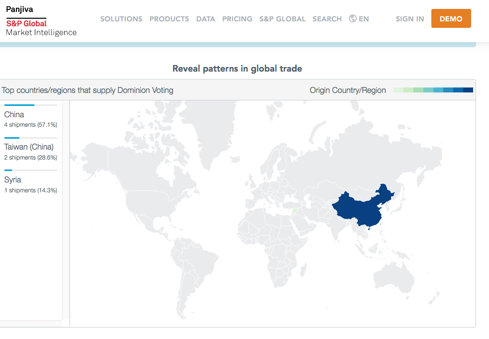Viewport: 489px width, 339px height.
Task: Click the orange DEMO button
Action: [451, 19]
